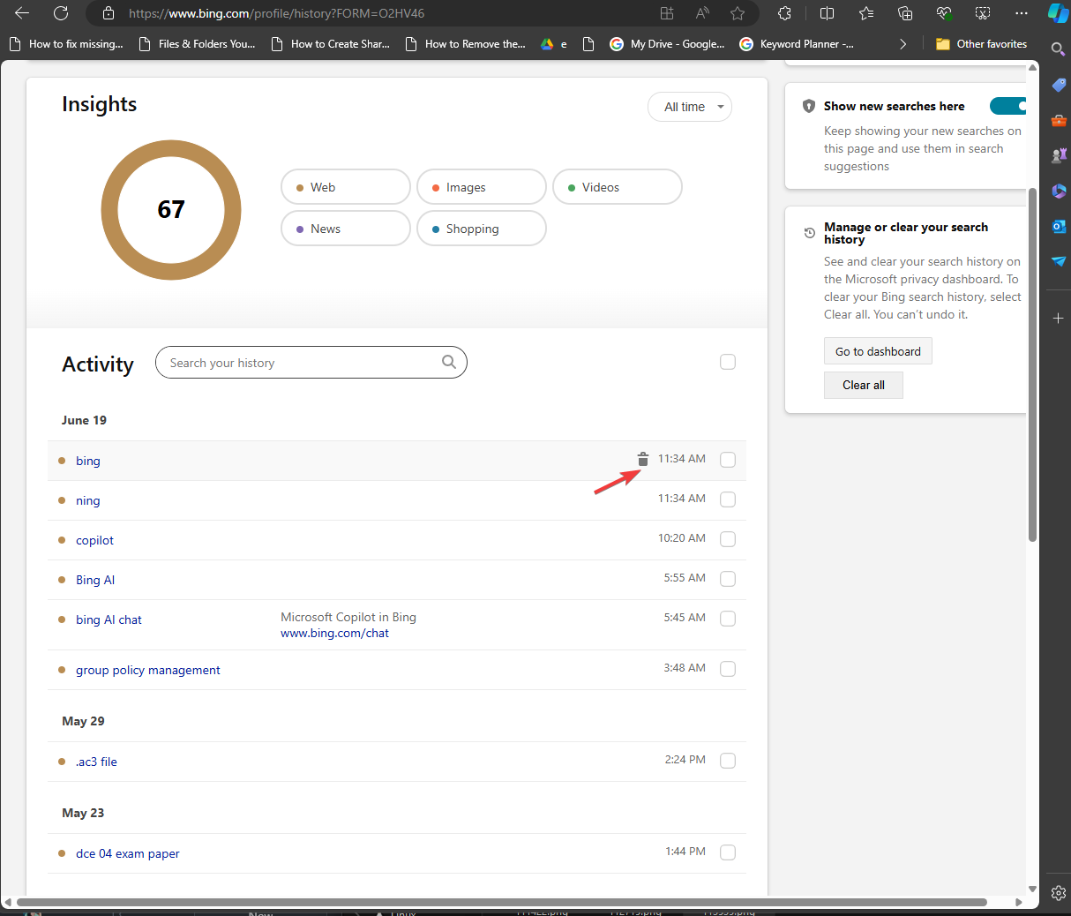Open the Extensions puzzle icon
This screenshot has width=1071, height=916.
coord(784,13)
